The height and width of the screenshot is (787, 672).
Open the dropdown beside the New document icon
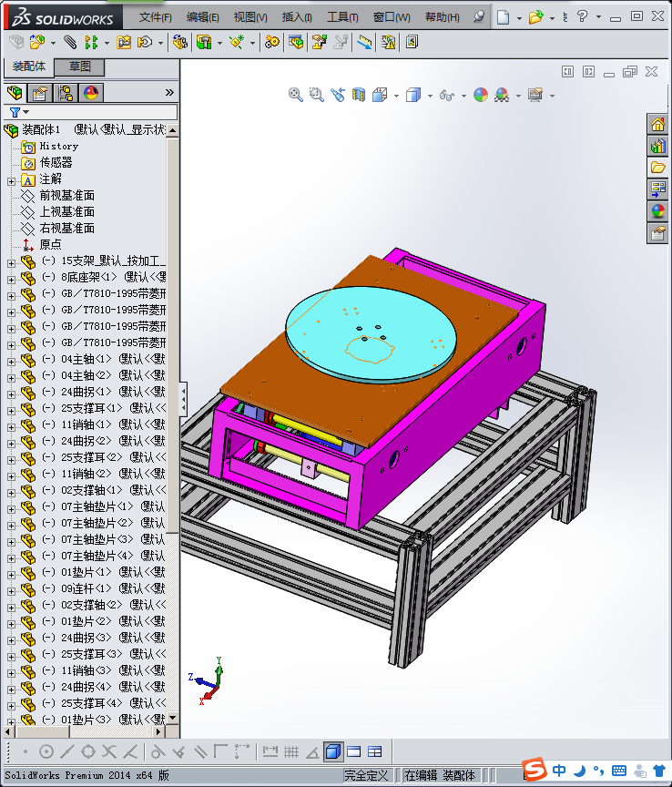coord(519,18)
